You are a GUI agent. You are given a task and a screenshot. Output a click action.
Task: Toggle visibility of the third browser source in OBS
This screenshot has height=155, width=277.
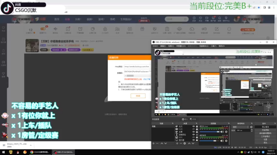tap(194, 132)
